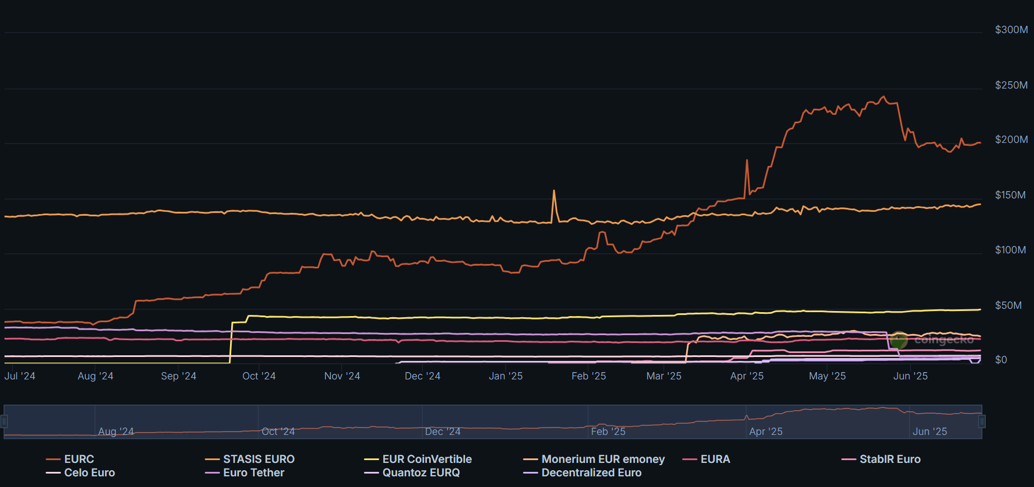
Task: Toggle the EURC series in legend
Action: coord(70,459)
